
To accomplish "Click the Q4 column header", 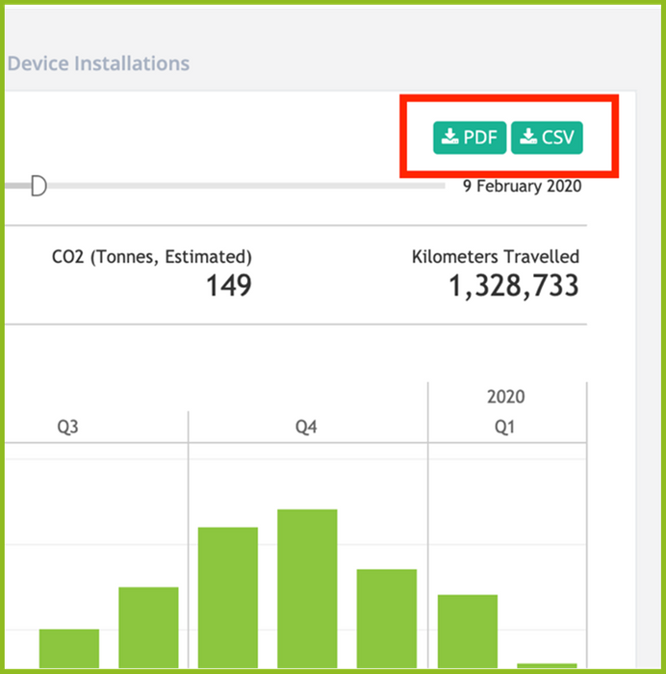I will [x=306, y=427].
